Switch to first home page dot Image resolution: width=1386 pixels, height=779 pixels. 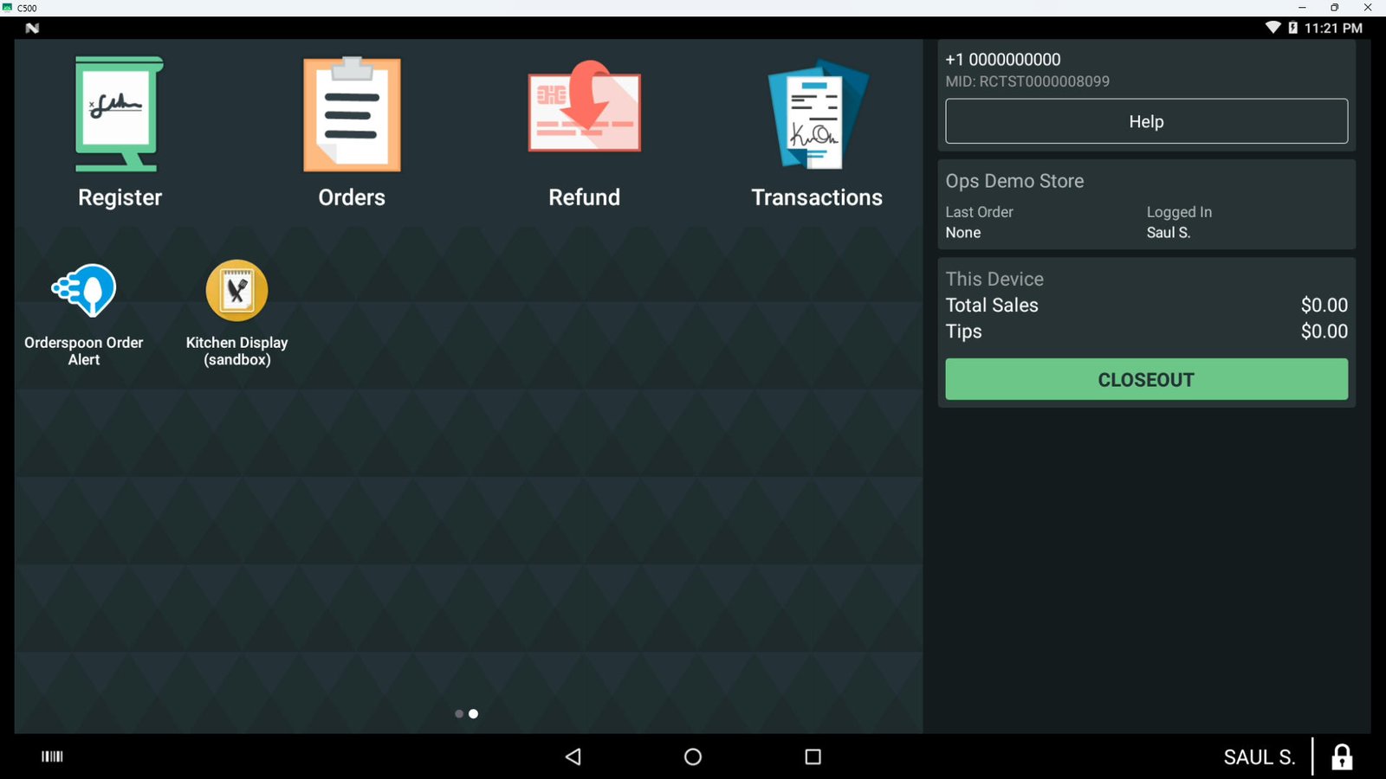[x=459, y=714]
